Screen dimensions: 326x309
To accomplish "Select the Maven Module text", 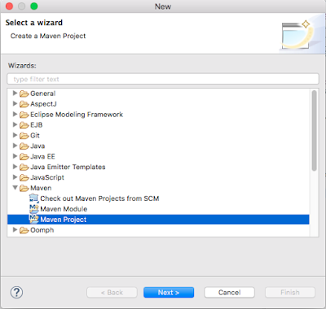I will [64, 209].
